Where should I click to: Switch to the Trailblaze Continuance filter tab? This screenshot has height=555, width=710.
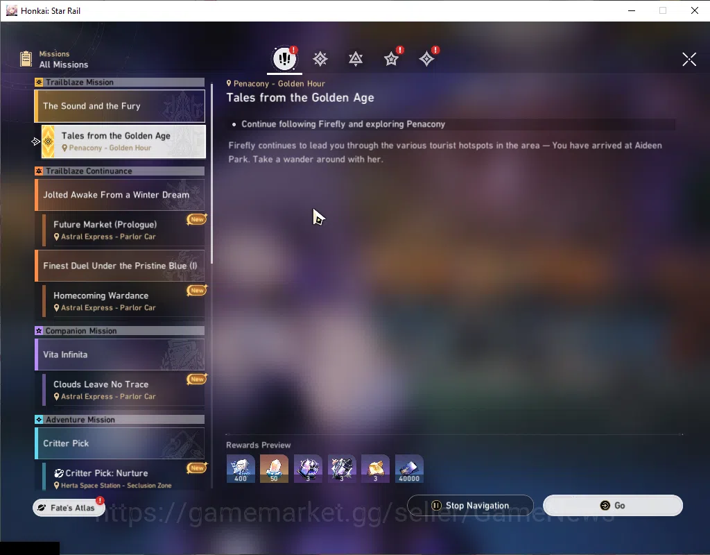(x=356, y=59)
